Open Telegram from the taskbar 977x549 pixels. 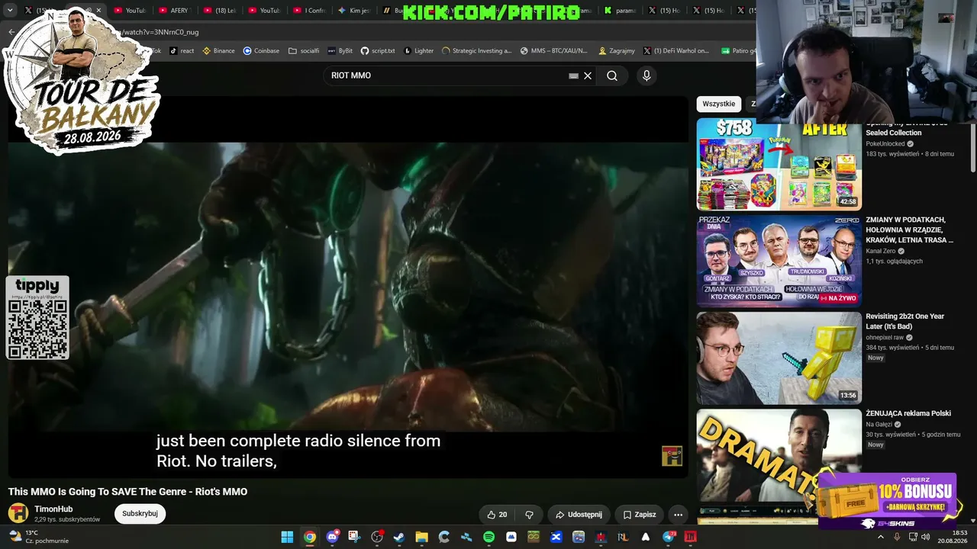tap(669, 537)
